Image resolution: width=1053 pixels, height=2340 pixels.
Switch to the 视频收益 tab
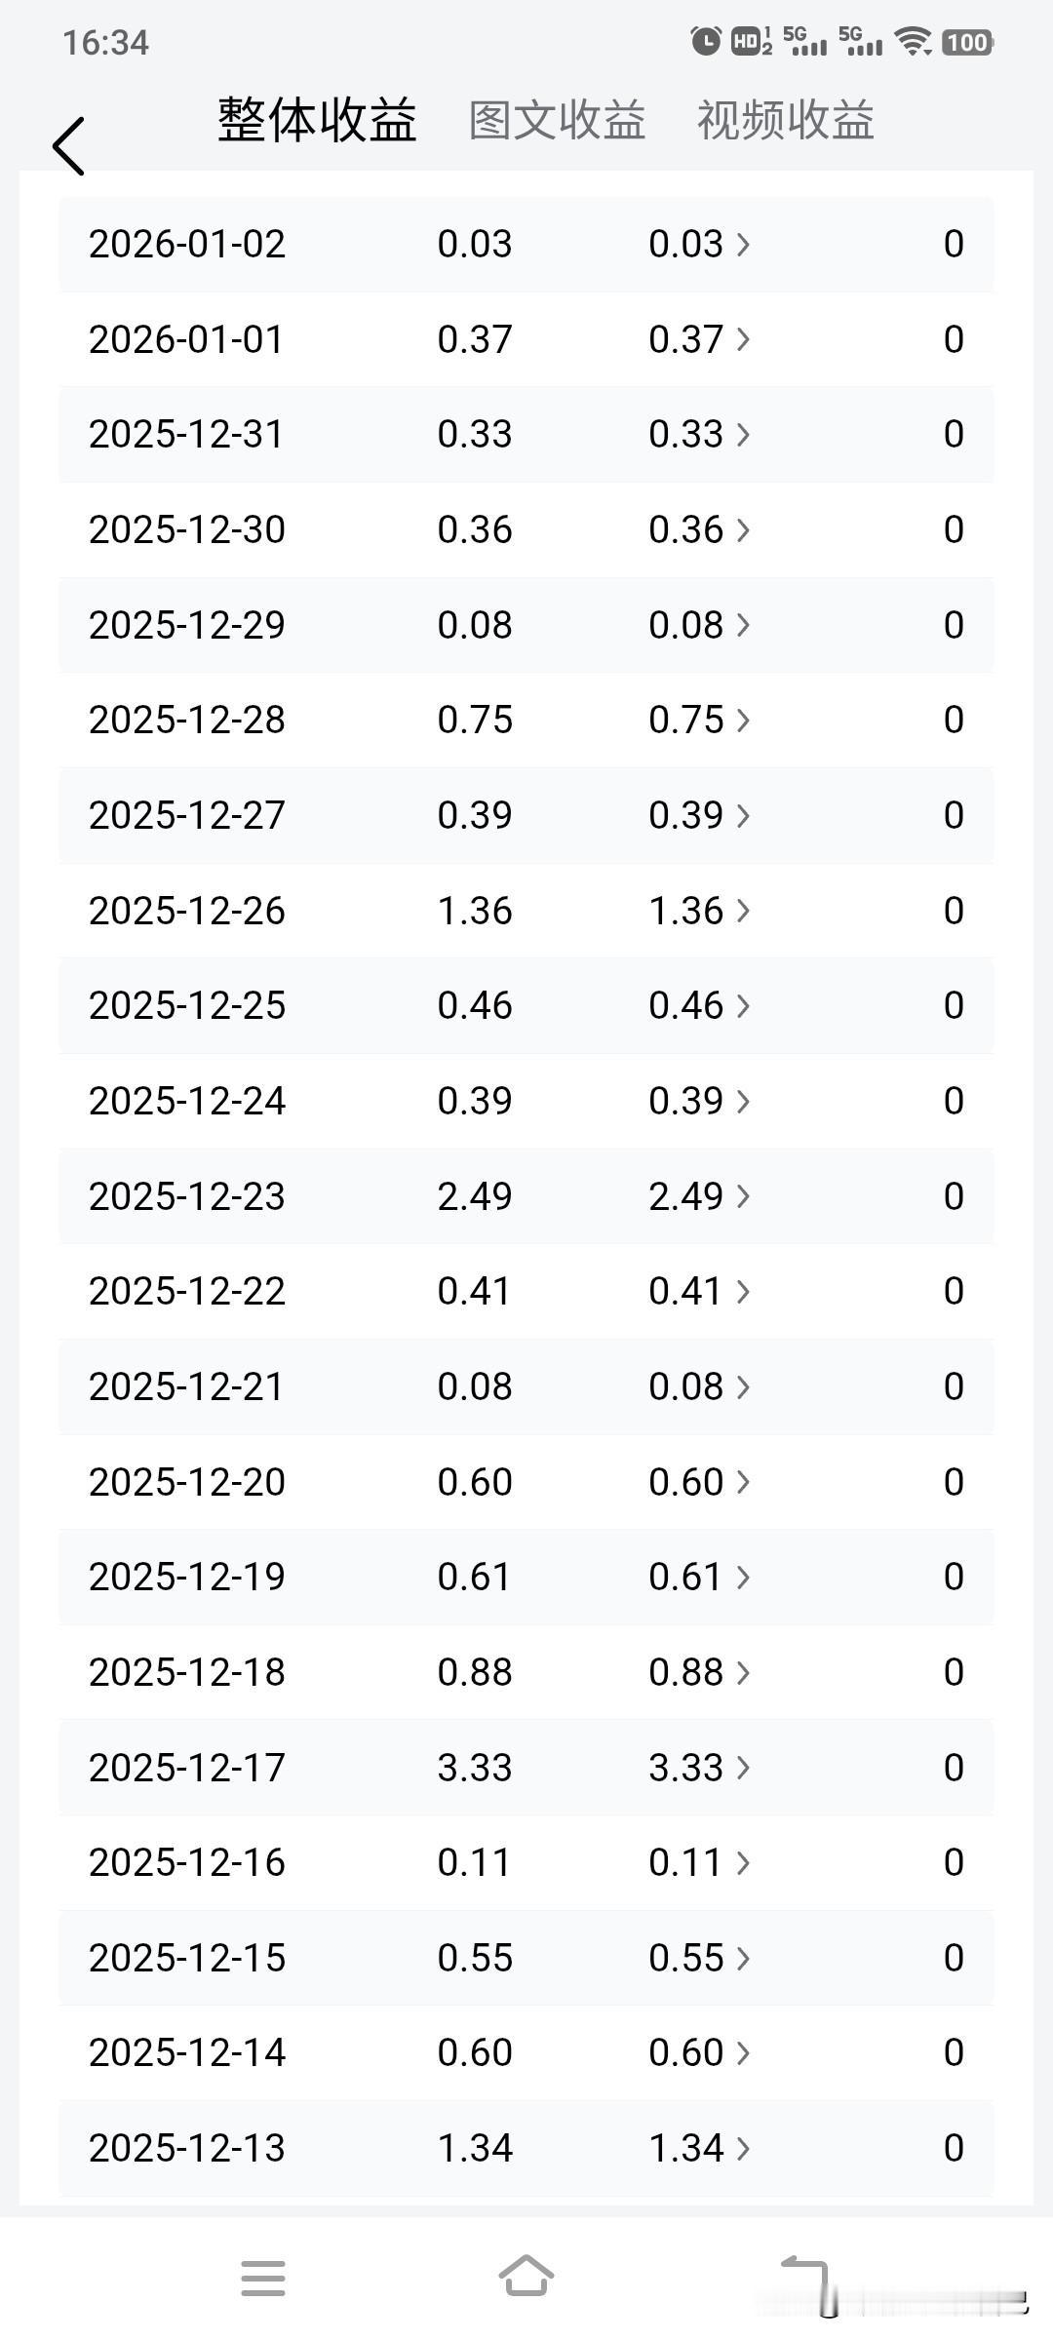(785, 121)
